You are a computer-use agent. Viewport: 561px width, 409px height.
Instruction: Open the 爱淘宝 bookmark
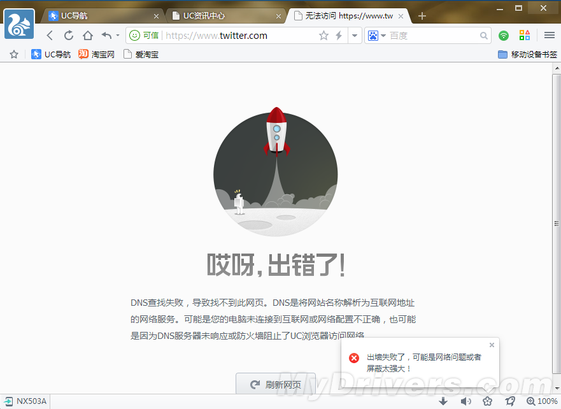141,54
